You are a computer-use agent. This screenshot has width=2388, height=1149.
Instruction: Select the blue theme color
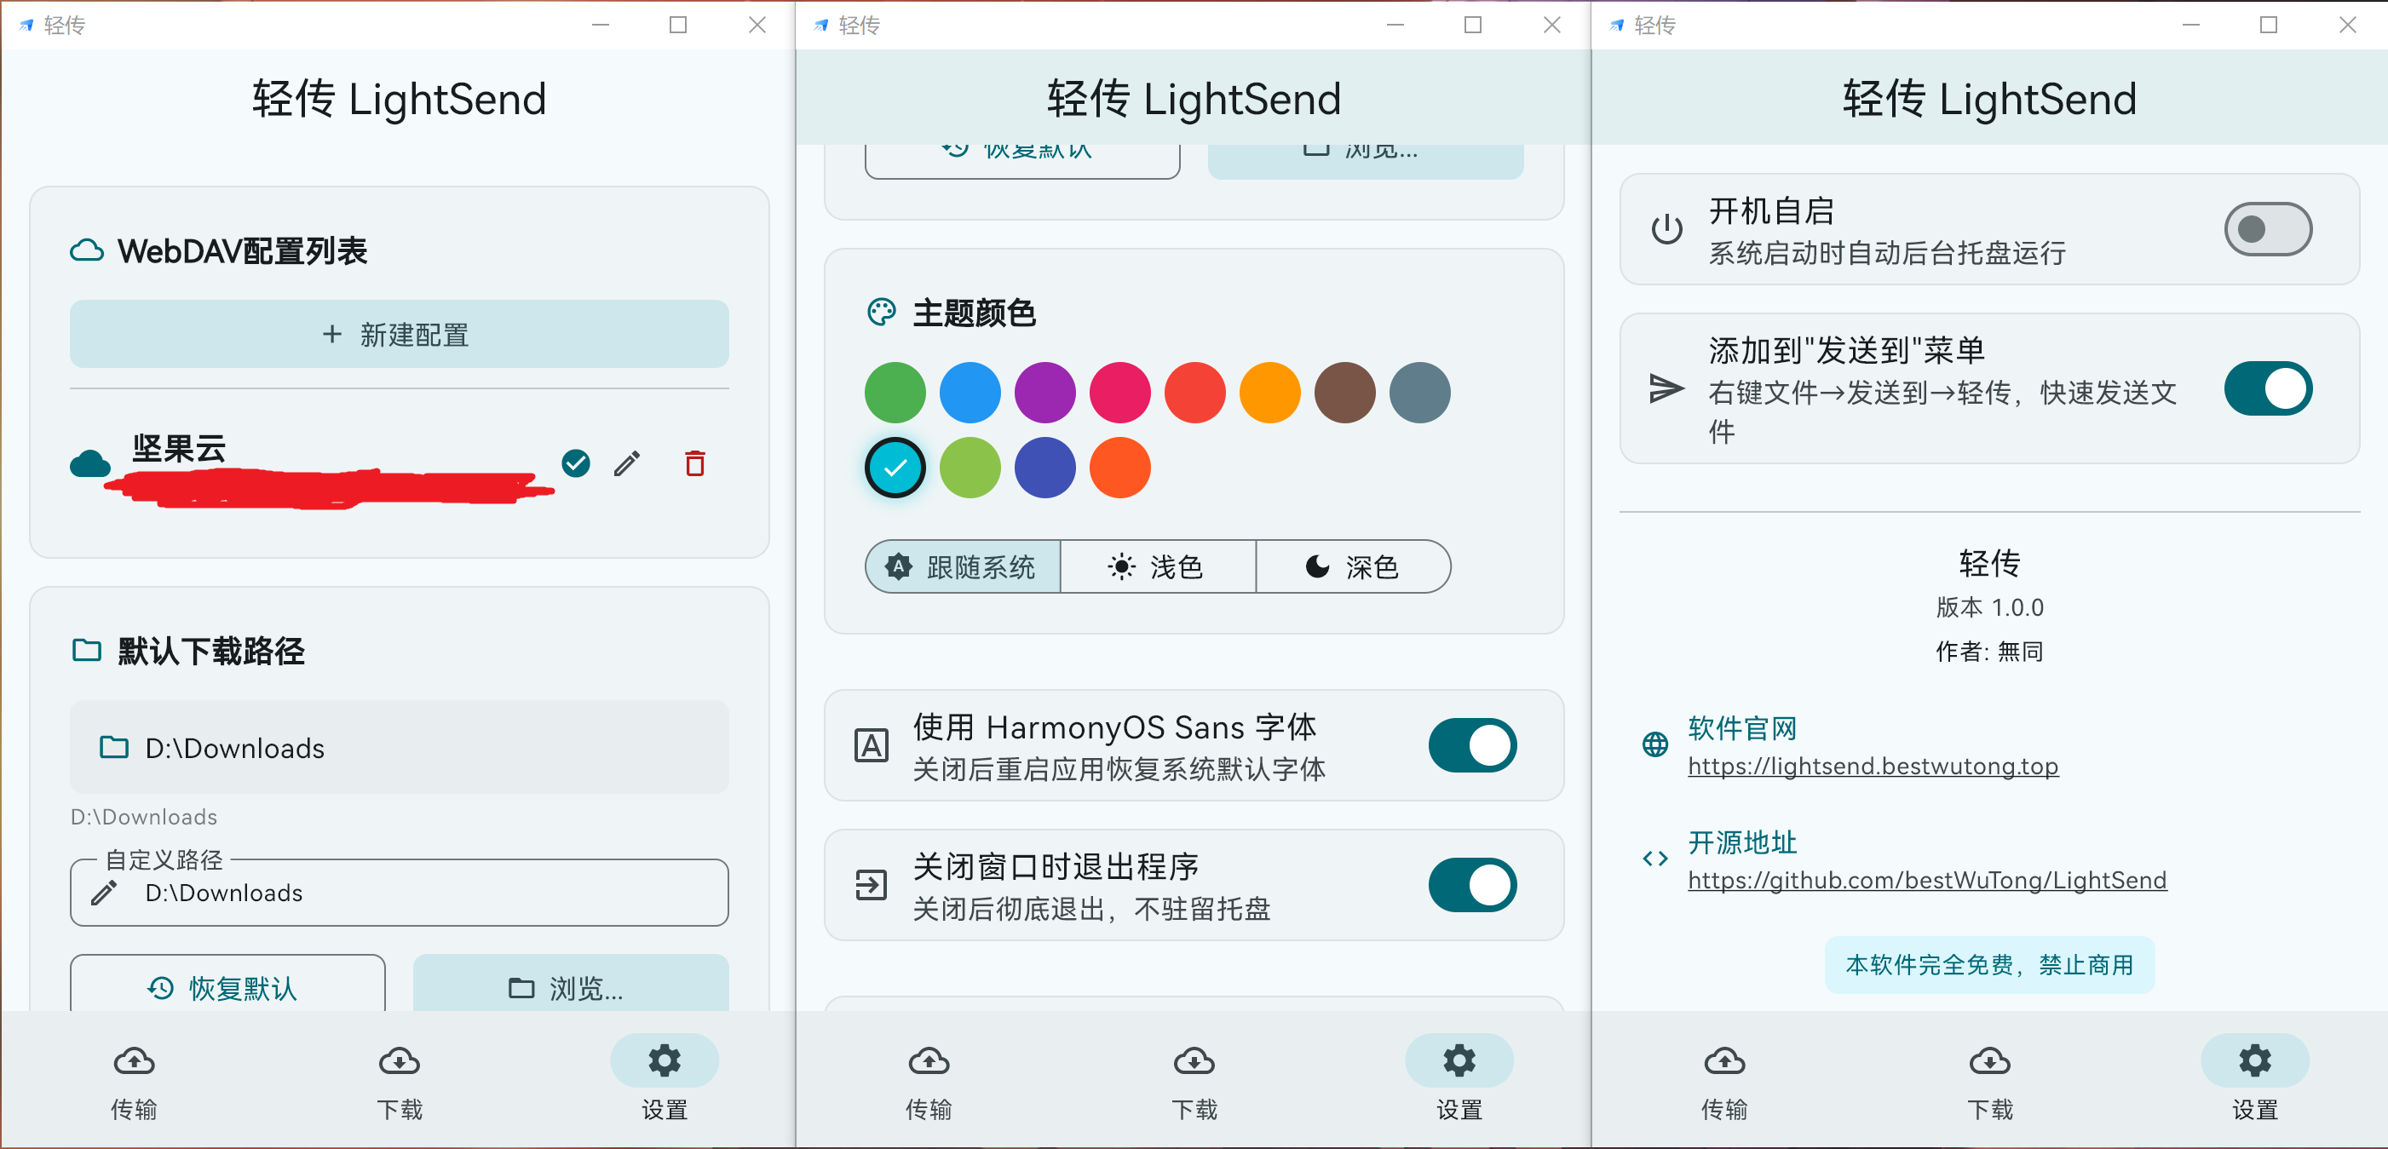coord(970,393)
